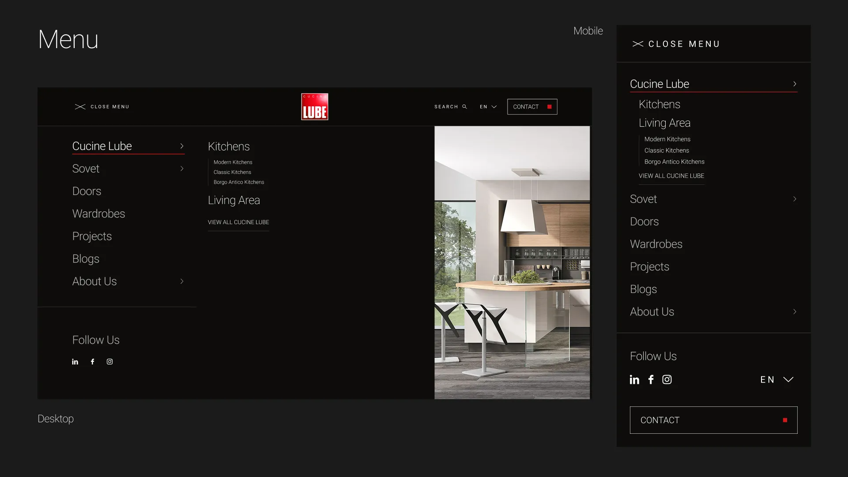848x477 pixels.
Task: Select Wardrobes in the desktop menu
Action: tap(98, 214)
